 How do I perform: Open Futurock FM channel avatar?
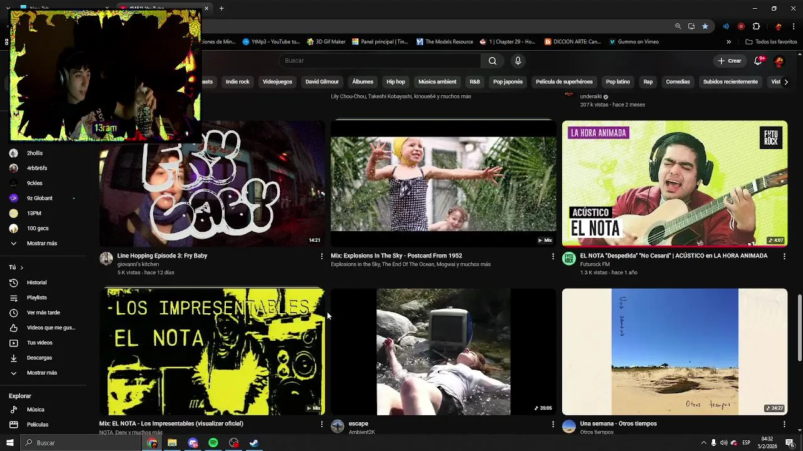coord(569,259)
